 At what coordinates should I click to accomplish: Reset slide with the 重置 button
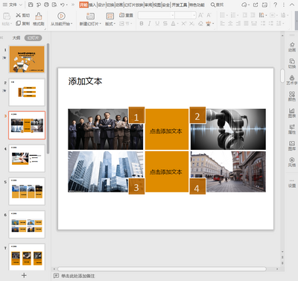[126, 15]
